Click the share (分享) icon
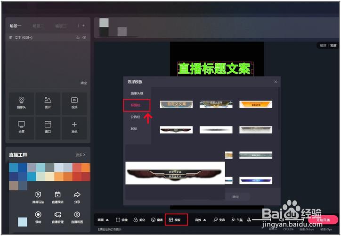 [77, 197]
